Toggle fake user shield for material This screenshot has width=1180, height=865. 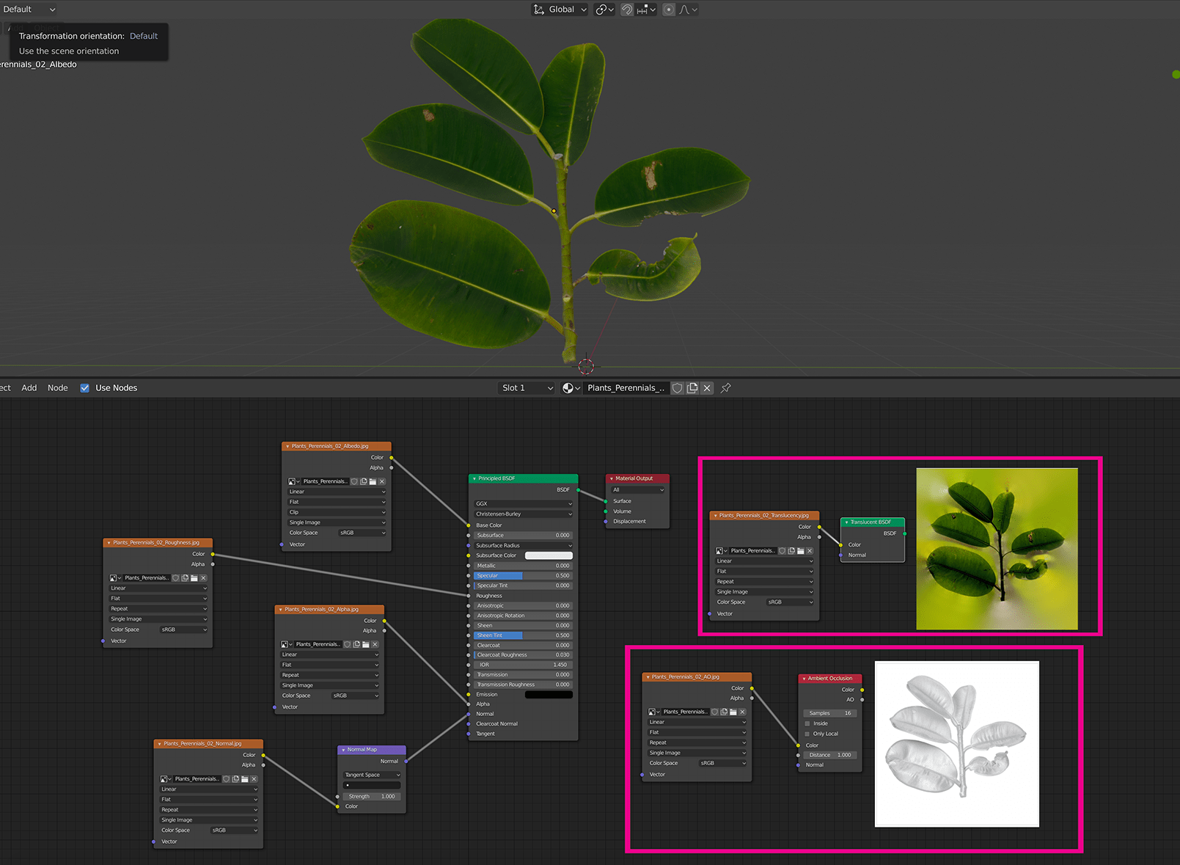[678, 388]
